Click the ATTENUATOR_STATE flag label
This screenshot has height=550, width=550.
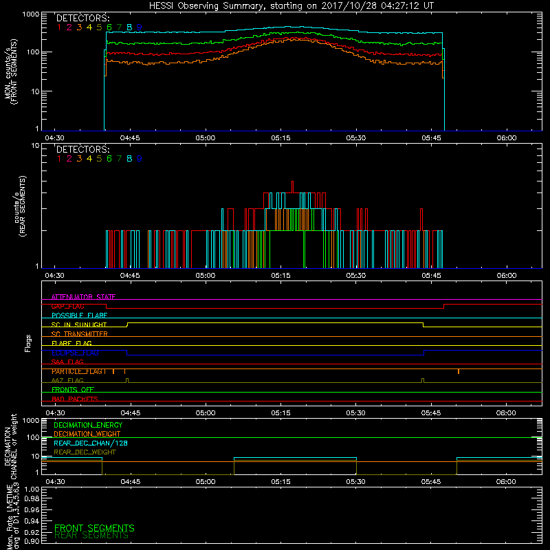pyautogui.click(x=83, y=297)
